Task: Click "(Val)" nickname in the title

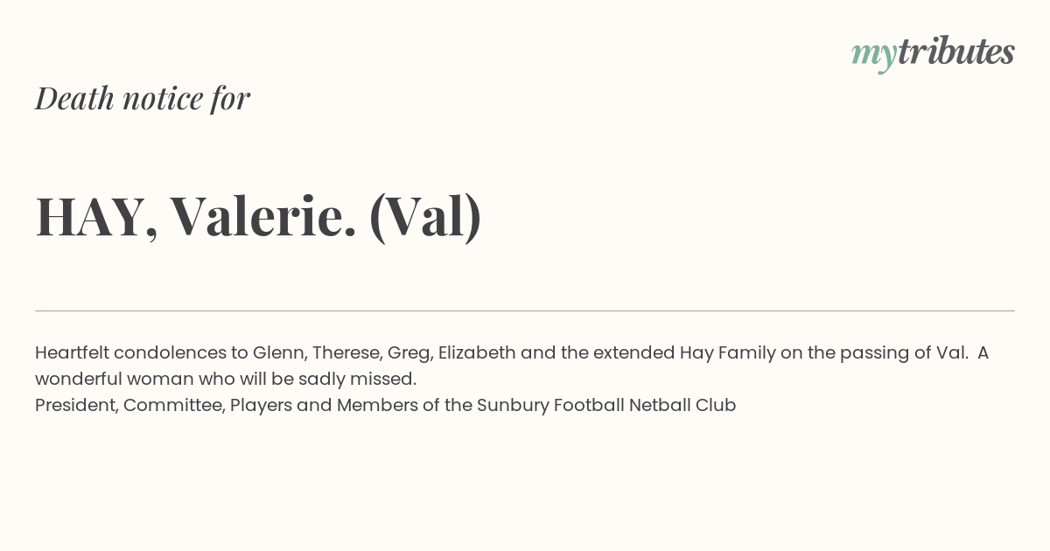Action: [425, 217]
